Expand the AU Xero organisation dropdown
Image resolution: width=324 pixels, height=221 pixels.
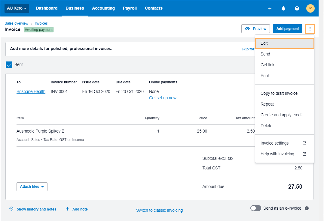click(x=17, y=8)
